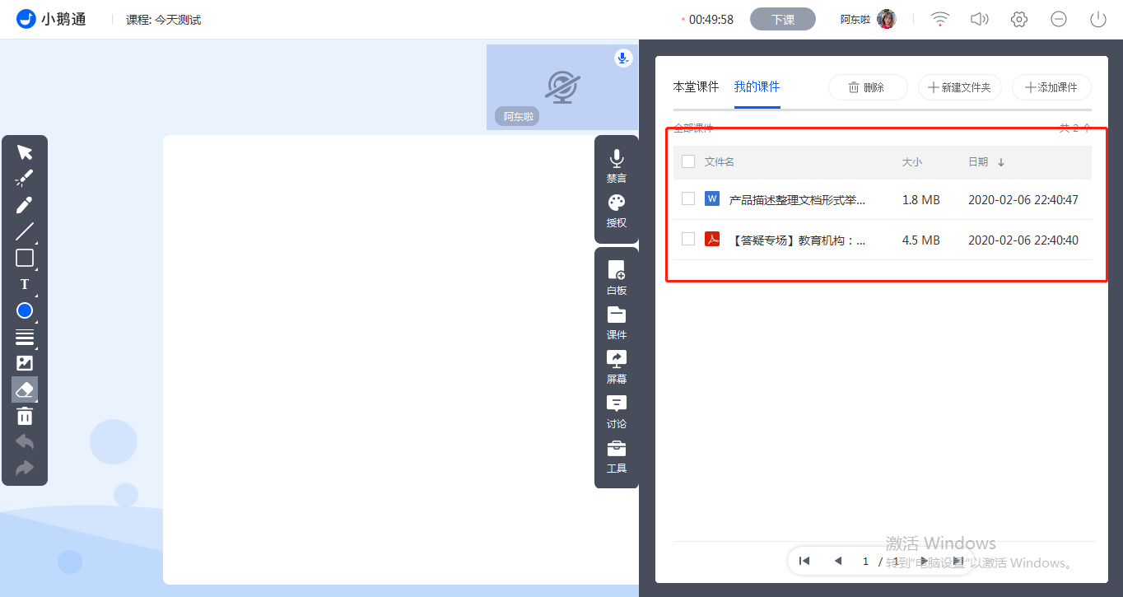Select the rectangle shape tool
The height and width of the screenshot is (597, 1123).
pyautogui.click(x=25, y=258)
